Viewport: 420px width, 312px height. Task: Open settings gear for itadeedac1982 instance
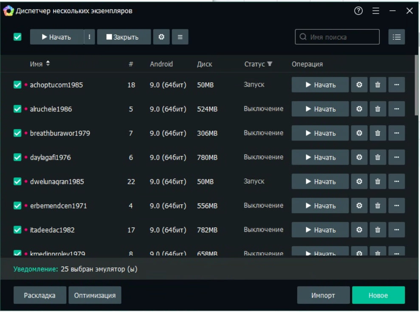(359, 230)
